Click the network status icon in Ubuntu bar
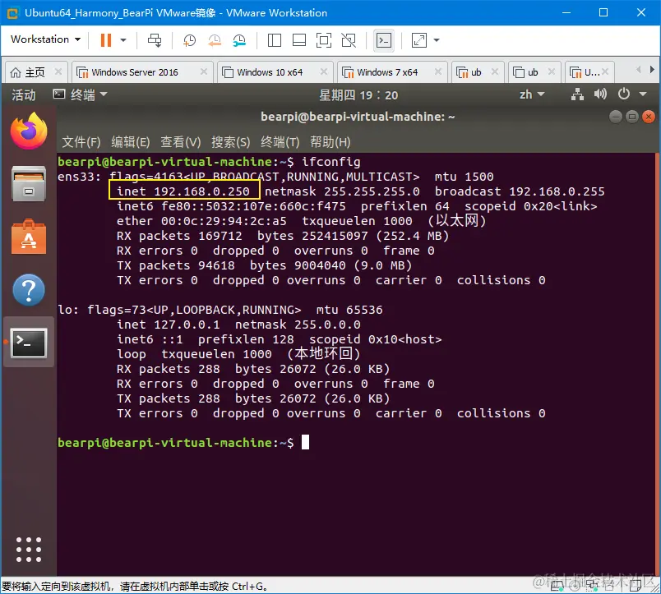Viewport: 661px width, 594px height. coord(577,94)
